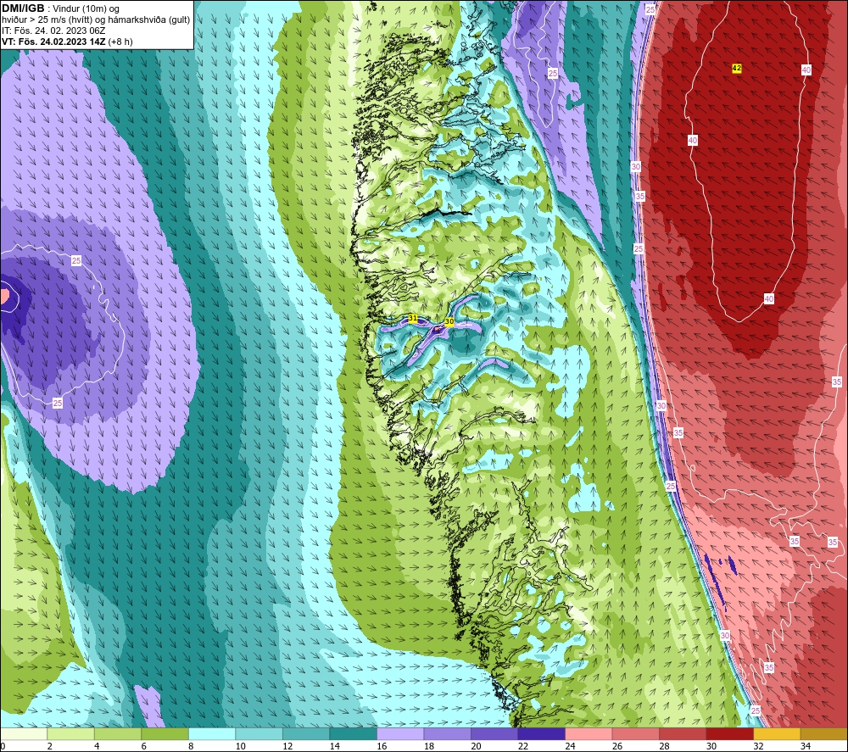The height and width of the screenshot is (752, 848).
Task: Click the legend scale number 24
Action: tap(570, 746)
